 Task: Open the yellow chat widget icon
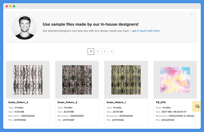(x=197, y=107)
